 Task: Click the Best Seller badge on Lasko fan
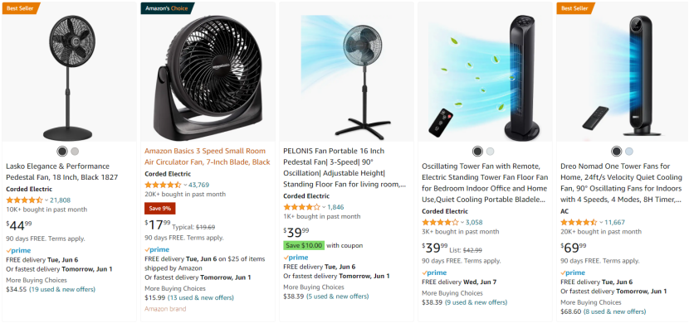pyautogui.click(x=21, y=8)
